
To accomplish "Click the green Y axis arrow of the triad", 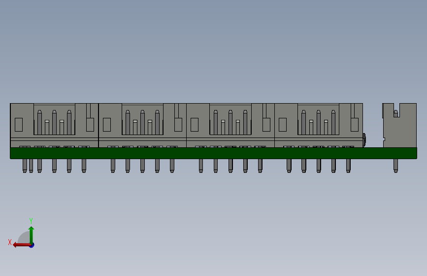I will click(32, 235).
